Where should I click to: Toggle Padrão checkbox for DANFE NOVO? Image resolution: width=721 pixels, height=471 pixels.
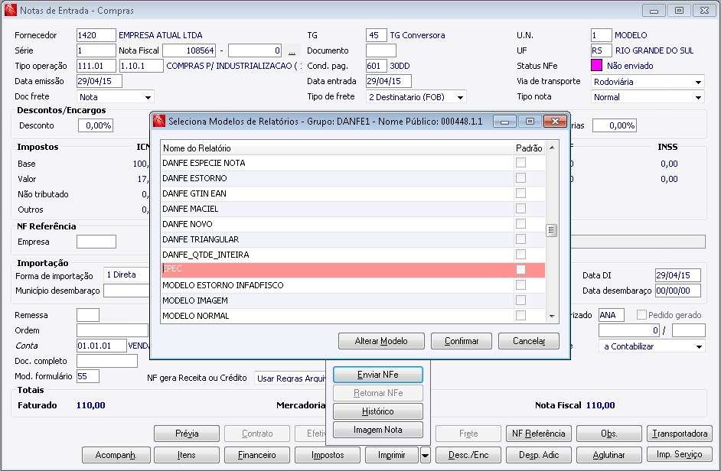pos(520,224)
